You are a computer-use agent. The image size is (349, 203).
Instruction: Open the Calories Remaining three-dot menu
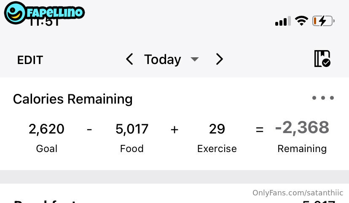pyautogui.click(x=323, y=98)
